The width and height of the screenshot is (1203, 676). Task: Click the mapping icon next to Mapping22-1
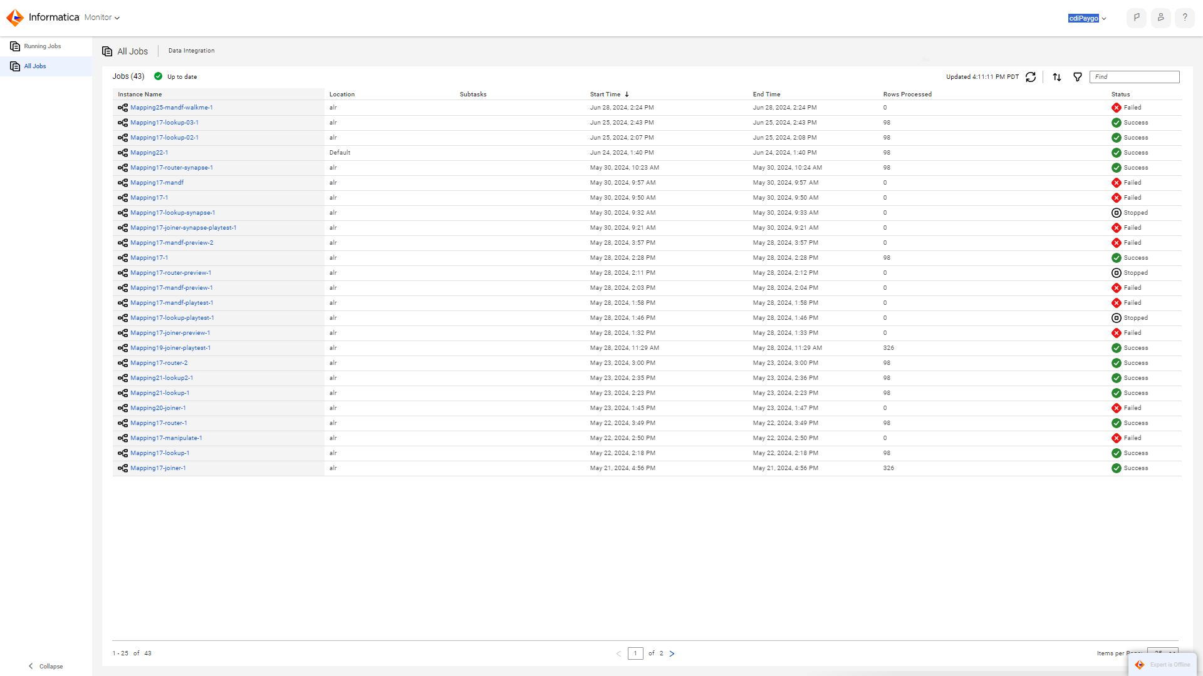click(122, 152)
